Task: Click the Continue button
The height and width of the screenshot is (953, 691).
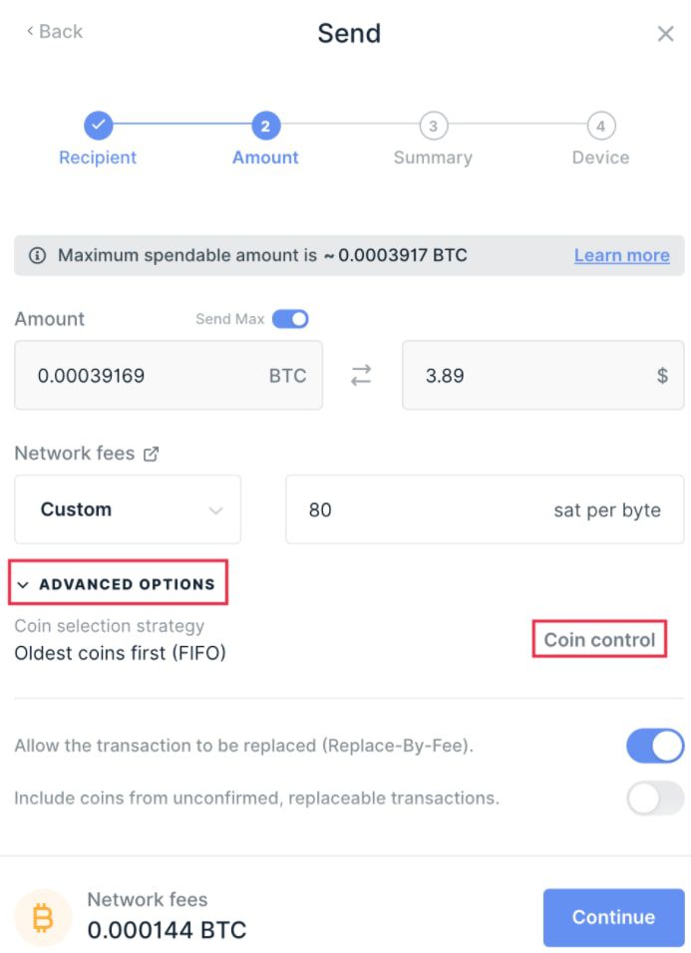Action: point(614,917)
